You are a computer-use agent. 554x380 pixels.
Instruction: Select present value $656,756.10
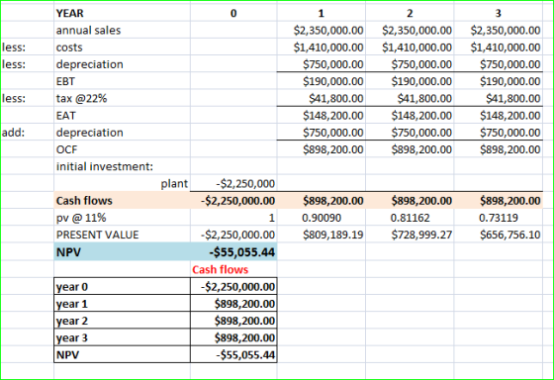pos(510,236)
